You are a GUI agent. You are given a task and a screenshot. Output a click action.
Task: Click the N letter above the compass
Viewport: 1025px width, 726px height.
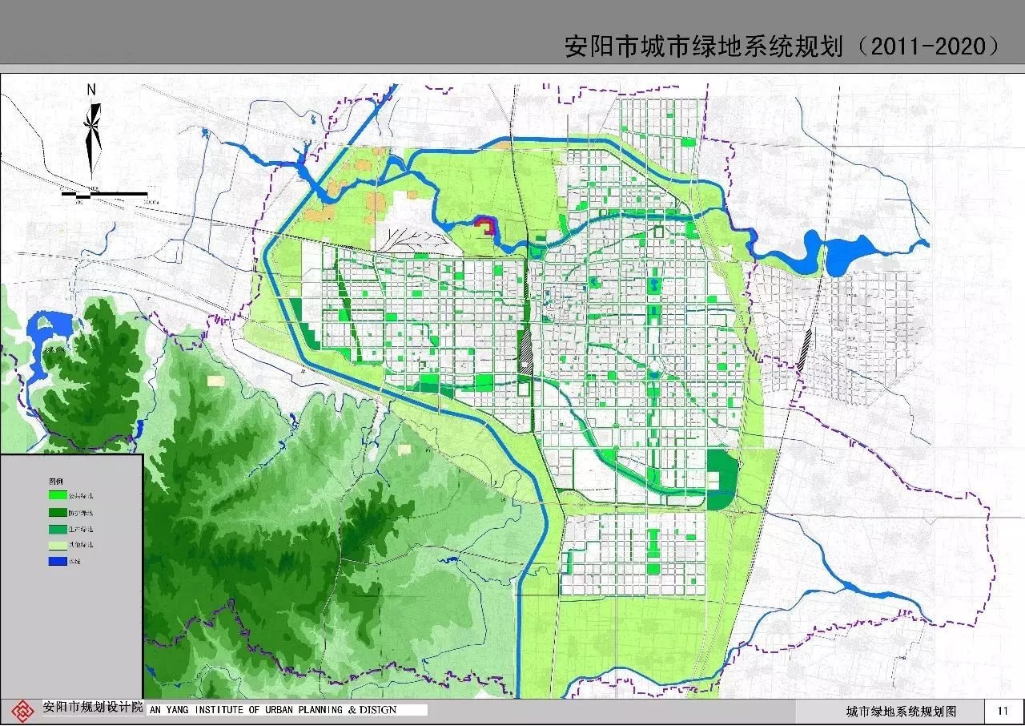tap(92, 90)
